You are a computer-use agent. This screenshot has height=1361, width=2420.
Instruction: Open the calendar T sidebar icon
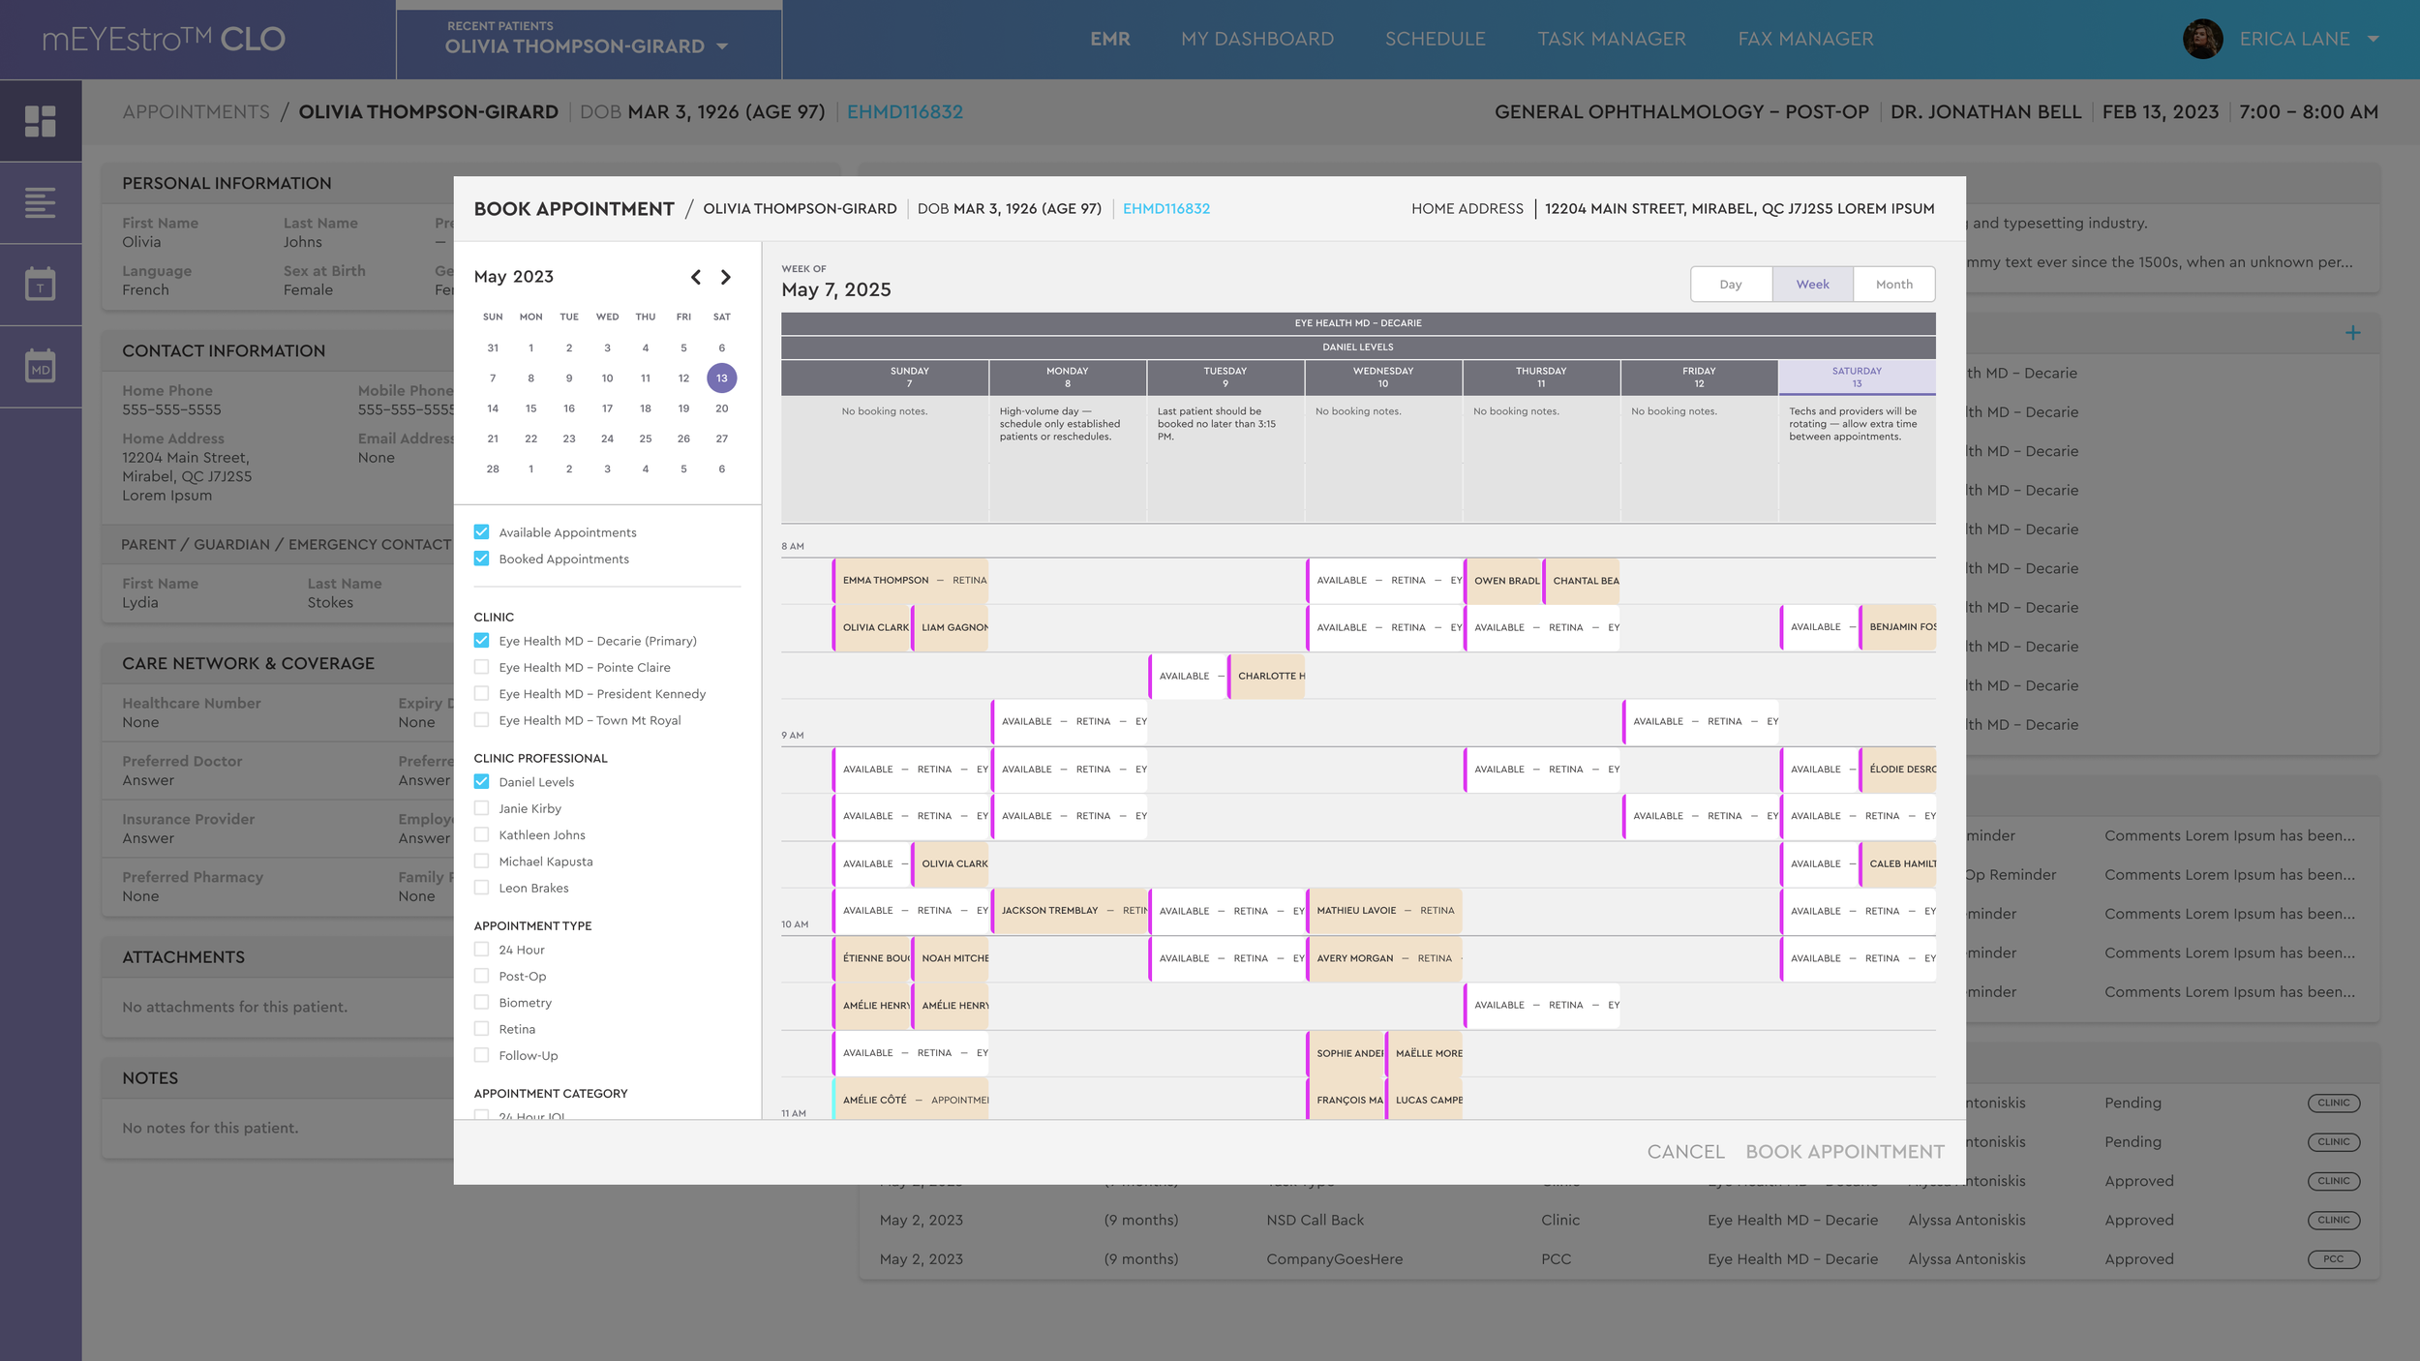[40, 285]
